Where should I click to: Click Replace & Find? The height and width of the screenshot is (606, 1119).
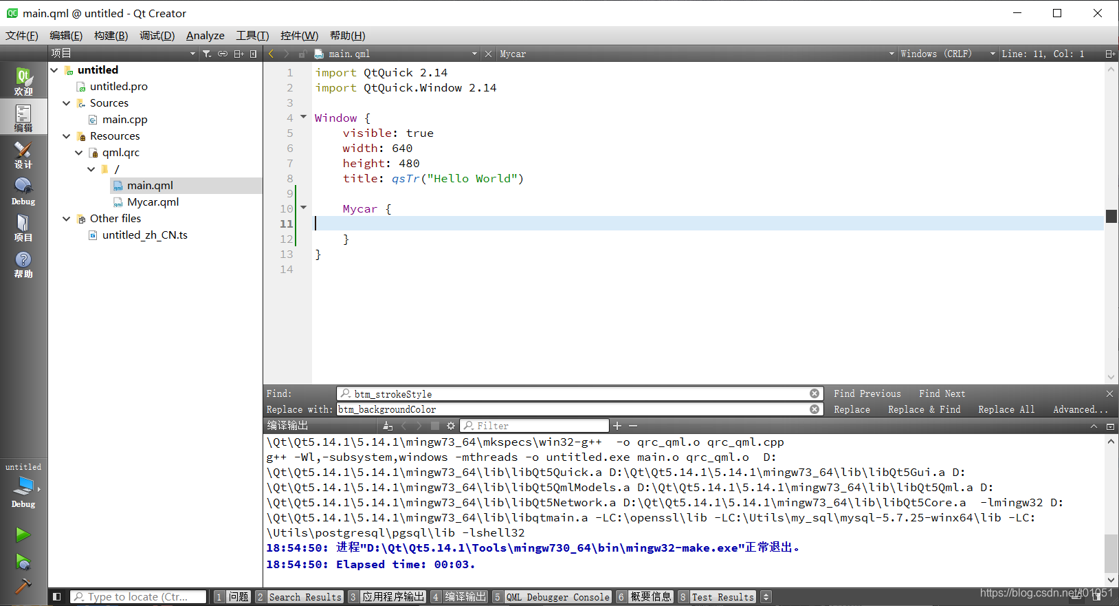[924, 409]
